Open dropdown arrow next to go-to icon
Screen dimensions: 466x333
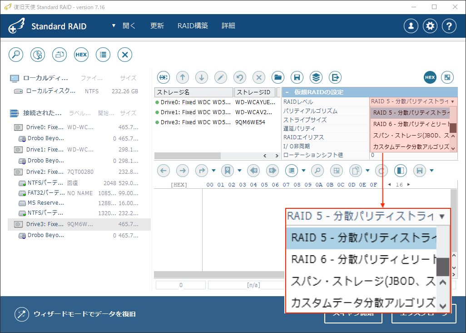[213, 171]
